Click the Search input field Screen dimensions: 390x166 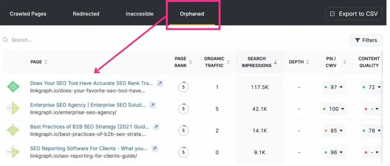click(x=76, y=40)
